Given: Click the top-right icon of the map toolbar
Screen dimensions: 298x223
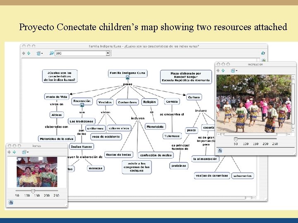Looking at the screenshot, I should click(x=263, y=53).
